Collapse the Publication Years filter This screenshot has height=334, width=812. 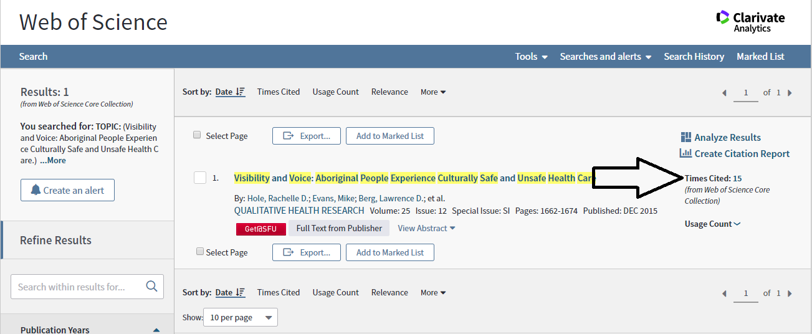(156, 330)
